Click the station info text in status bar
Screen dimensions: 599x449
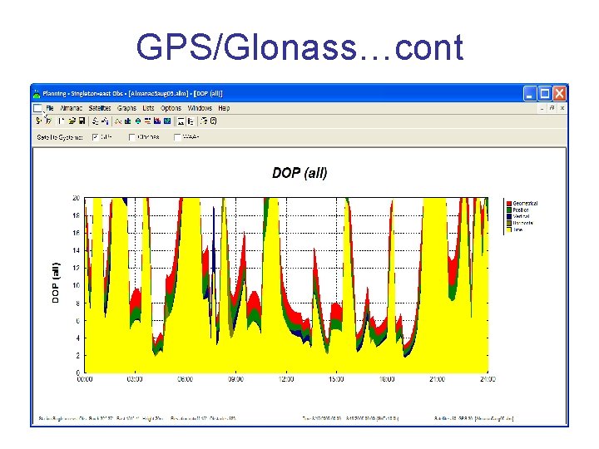(x=136, y=418)
